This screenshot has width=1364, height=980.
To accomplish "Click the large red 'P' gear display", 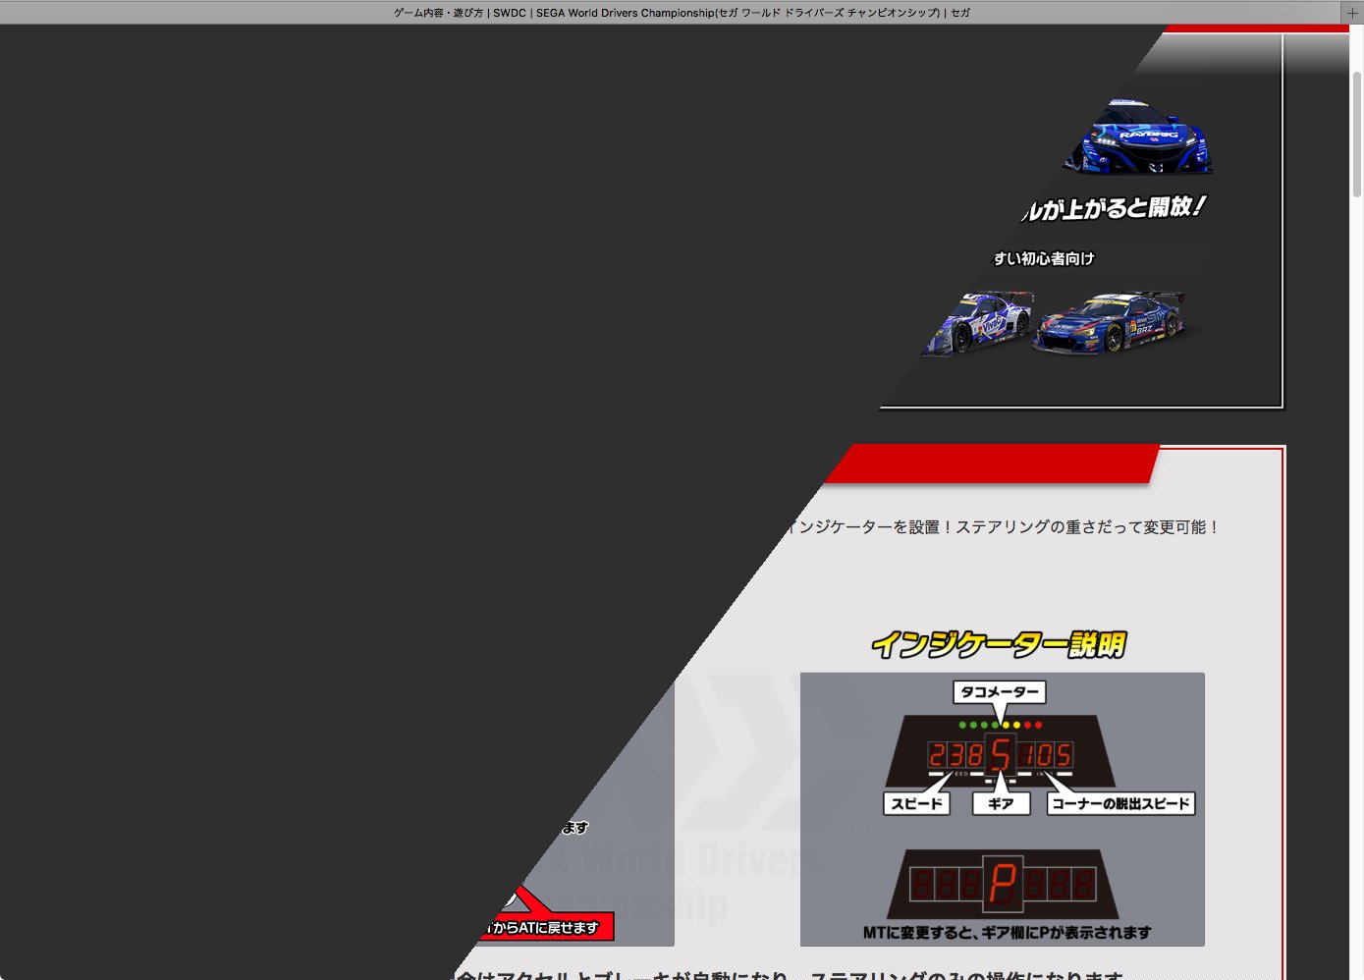I will click(1002, 884).
